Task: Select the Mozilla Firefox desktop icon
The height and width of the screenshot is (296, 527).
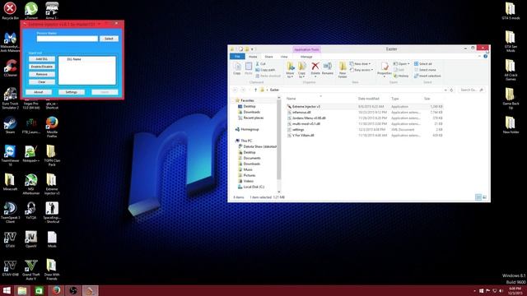Action: tap(52, 127)
